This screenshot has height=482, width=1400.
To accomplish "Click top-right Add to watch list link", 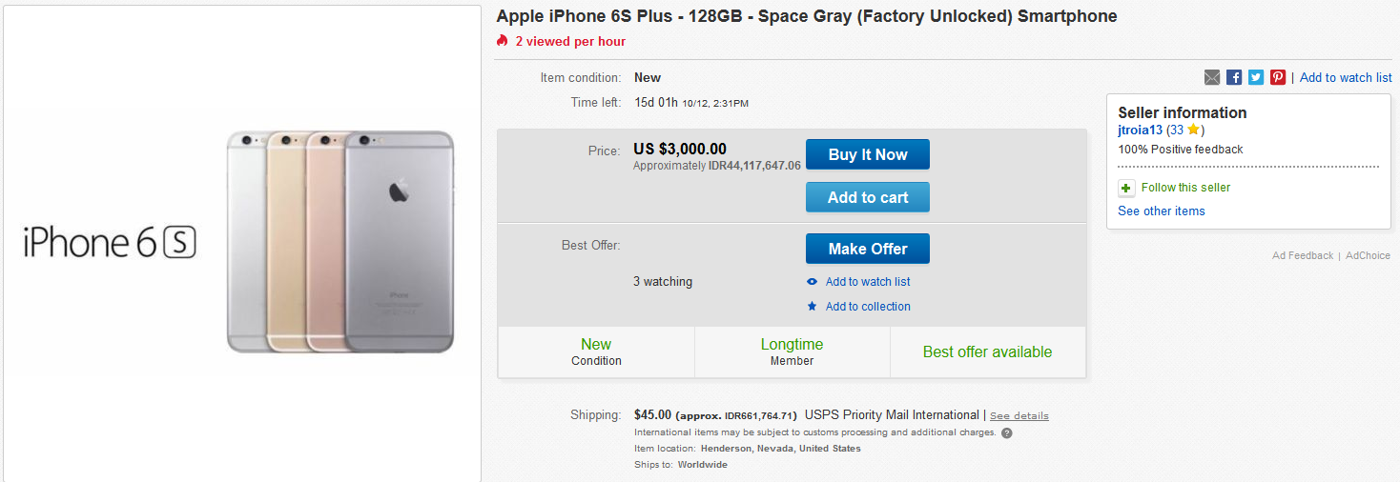I will click(x=1346, y=77).
